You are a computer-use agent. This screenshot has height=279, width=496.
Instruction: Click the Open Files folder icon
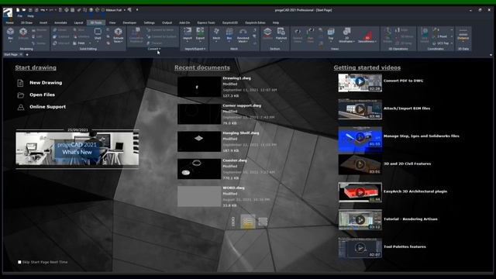point(21,95)
